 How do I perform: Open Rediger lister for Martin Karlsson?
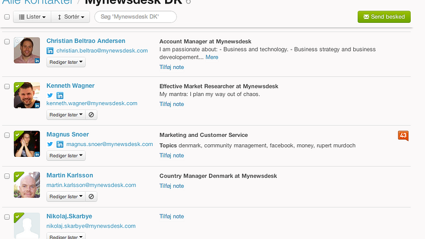(66, 196)
